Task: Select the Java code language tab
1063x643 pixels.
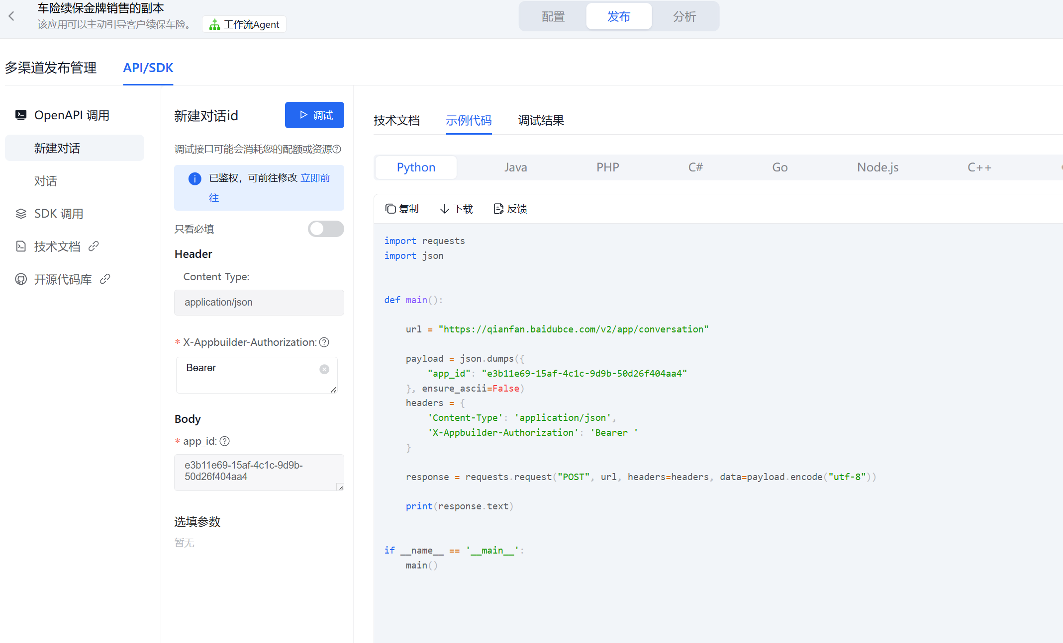Action: (x=515, y=167)
